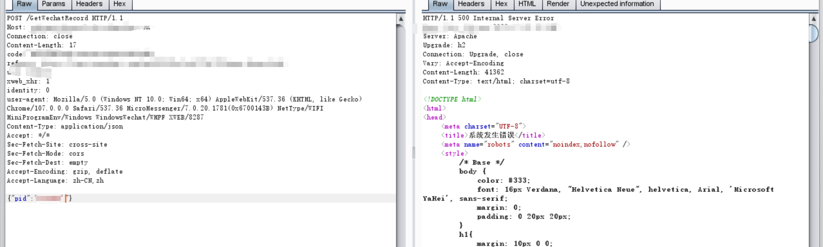The width and height of the screenshot is (823, 247).
Task: Click the 'Vary: Accept-Encoding' response header
Action: click(x=463, y=63)
